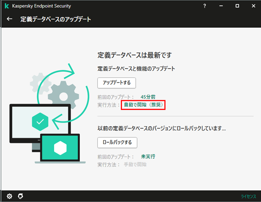Click the 未実行 rollback status value
Image resolution: width=261 pixels, height=202 pixels.
[148, 156]
